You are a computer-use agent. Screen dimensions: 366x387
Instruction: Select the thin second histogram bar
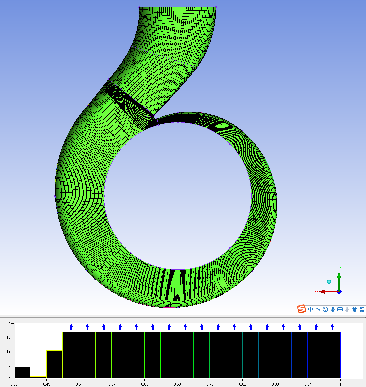[38, 377]
